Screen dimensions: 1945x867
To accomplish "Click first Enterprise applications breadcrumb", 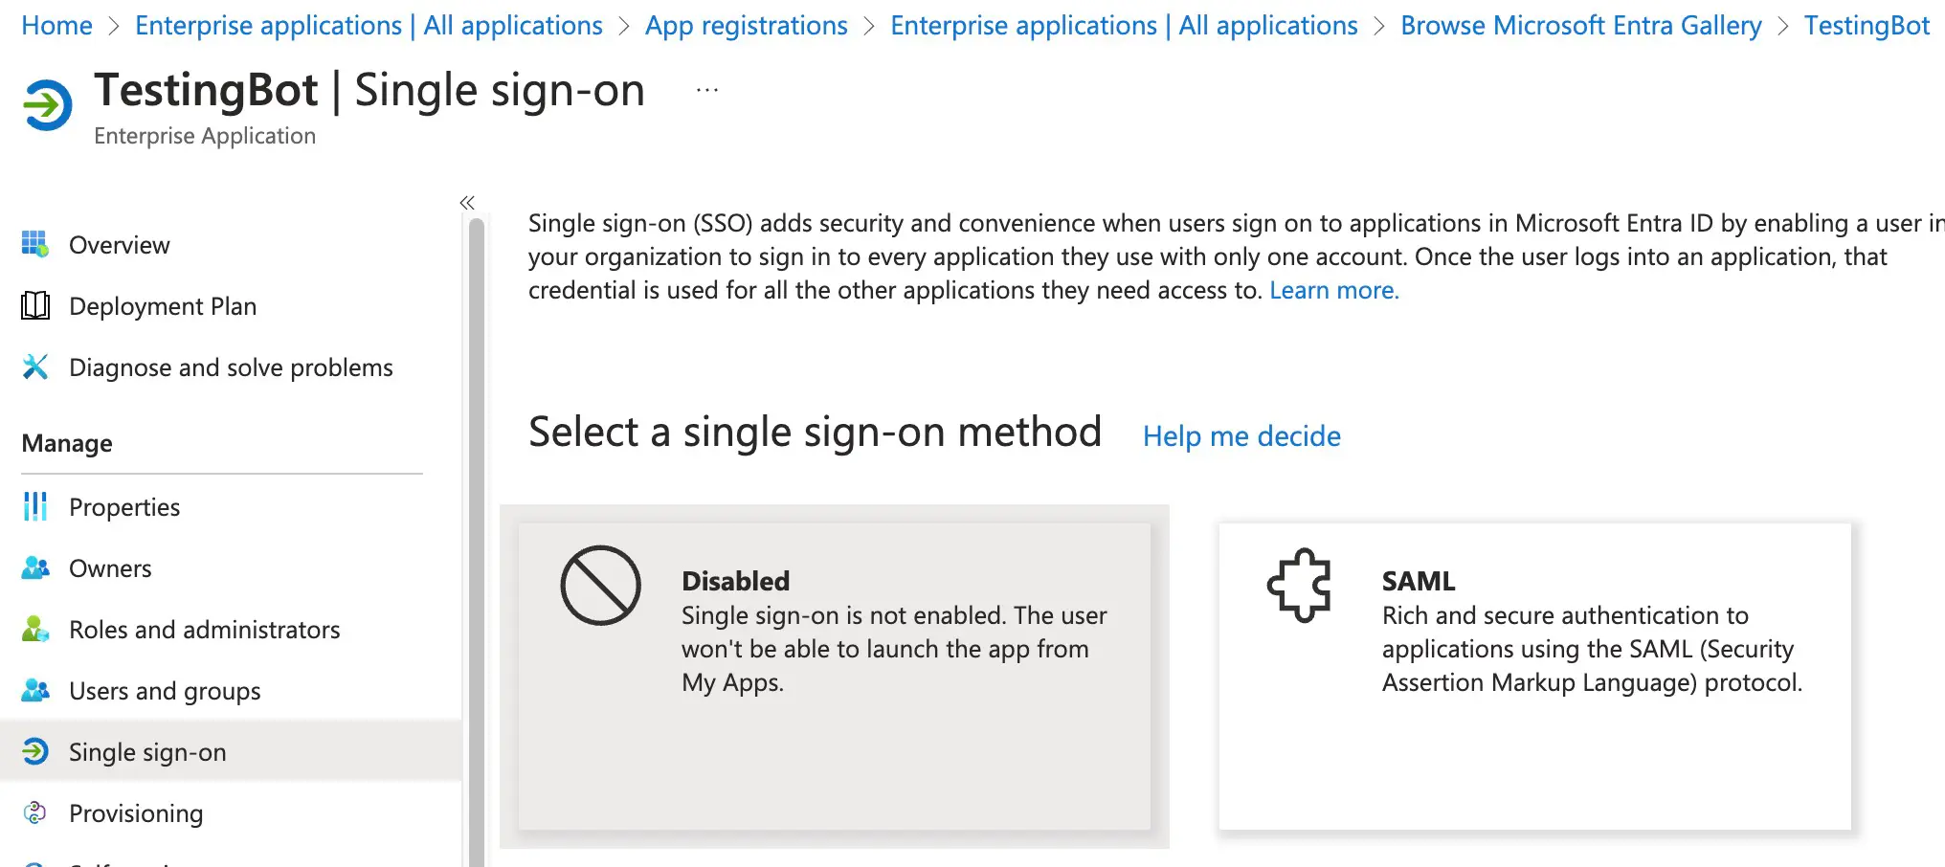I will coord(369,26).
